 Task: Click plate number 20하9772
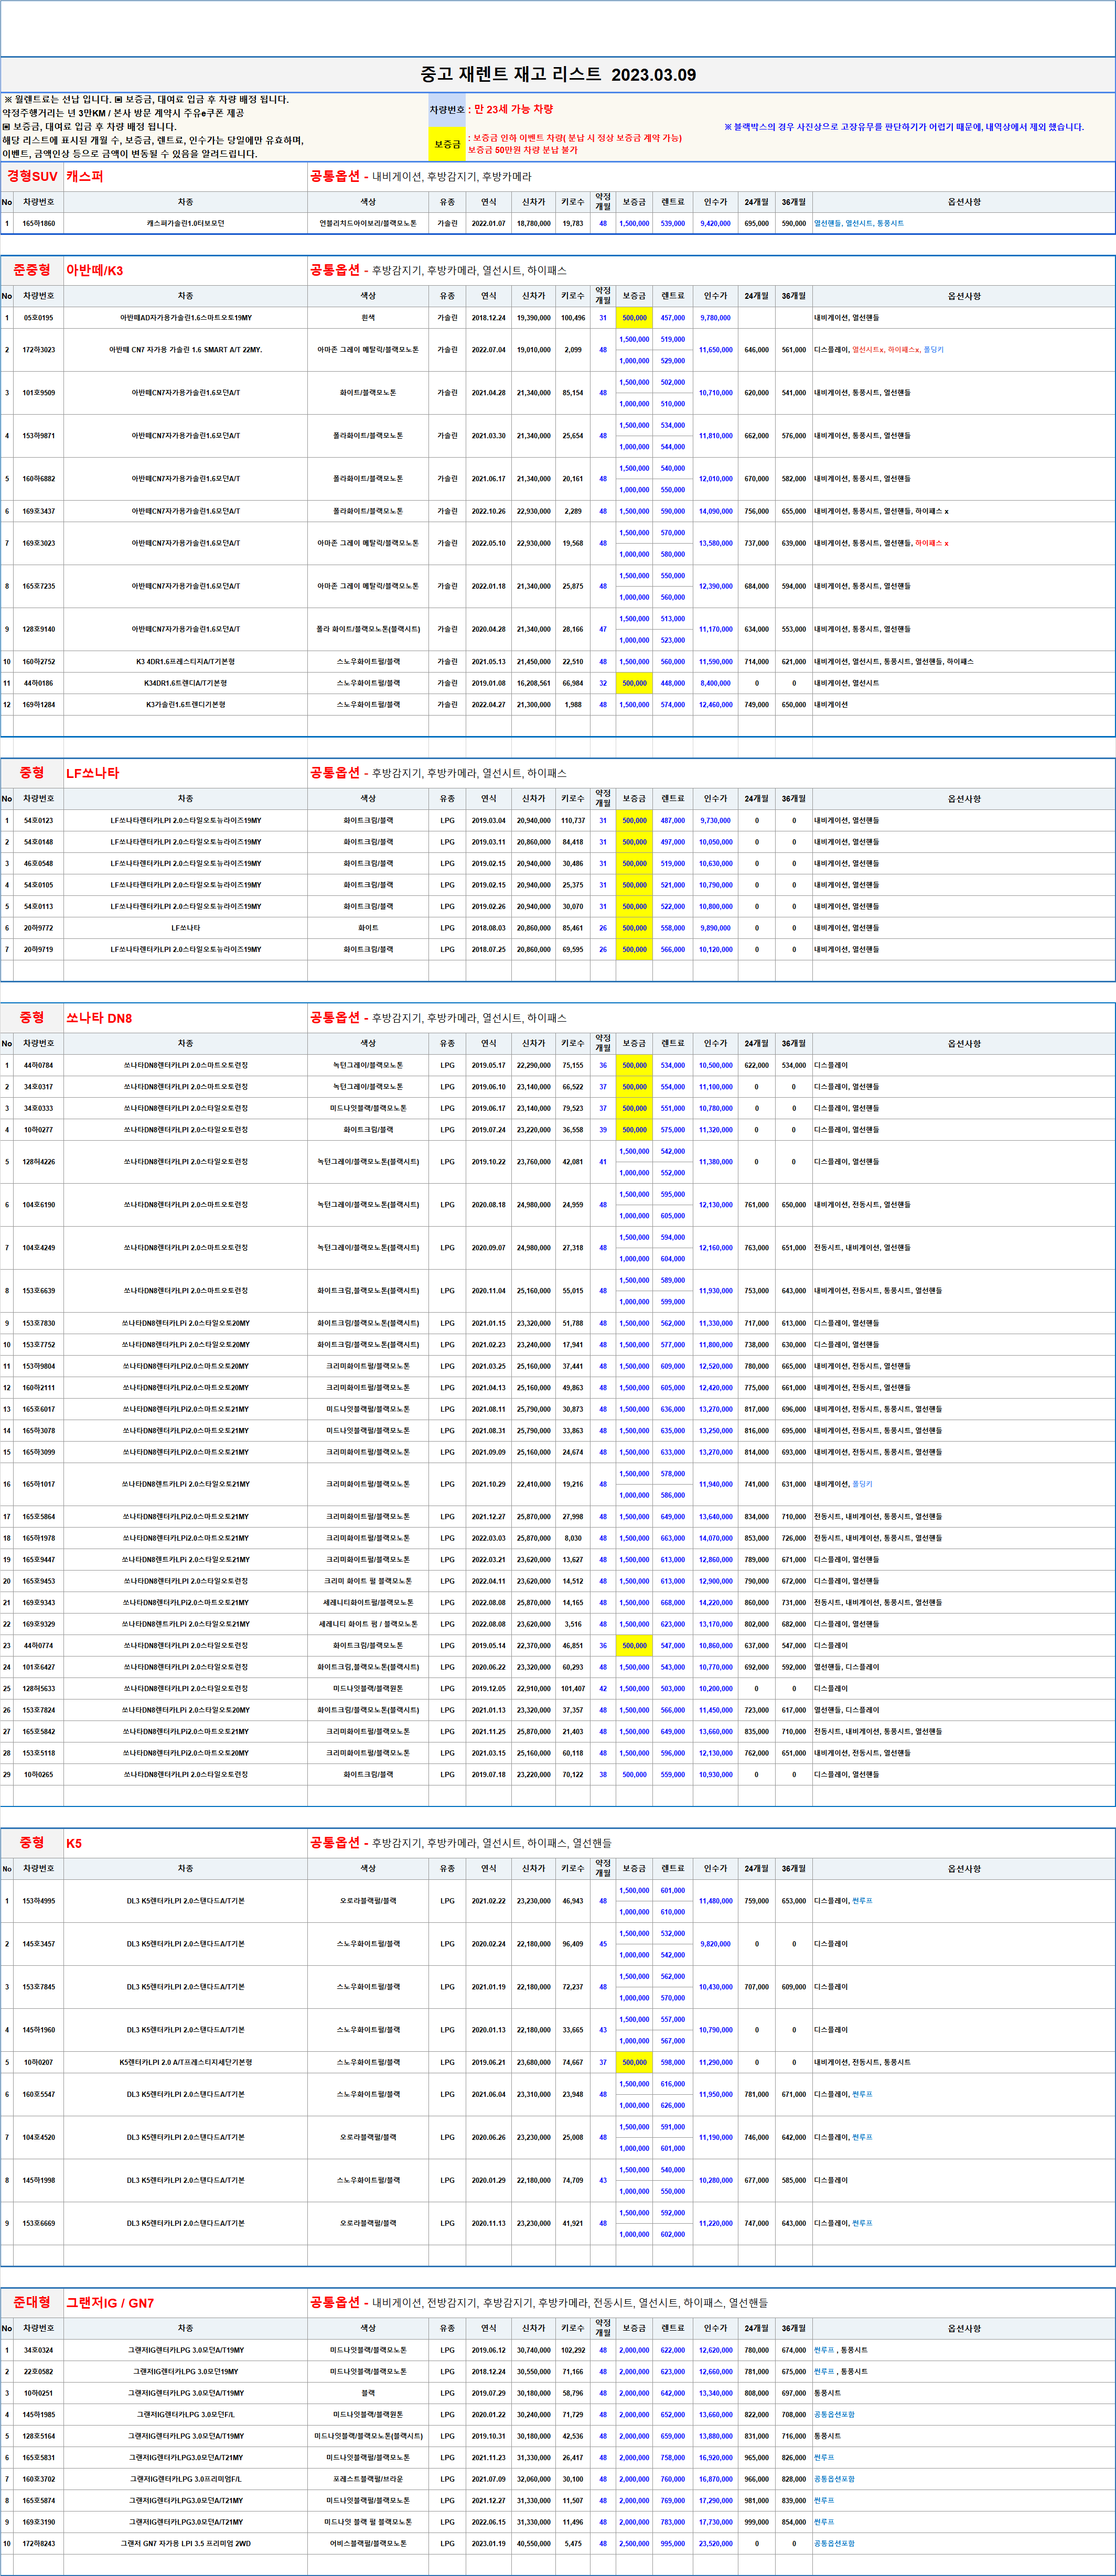click(x=39, y=928)
